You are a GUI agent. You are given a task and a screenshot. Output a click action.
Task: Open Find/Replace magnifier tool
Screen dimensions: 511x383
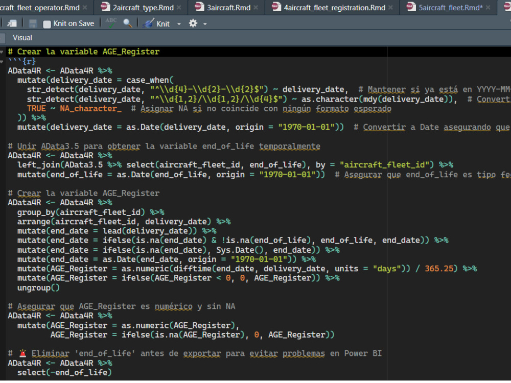pos(128,23)
